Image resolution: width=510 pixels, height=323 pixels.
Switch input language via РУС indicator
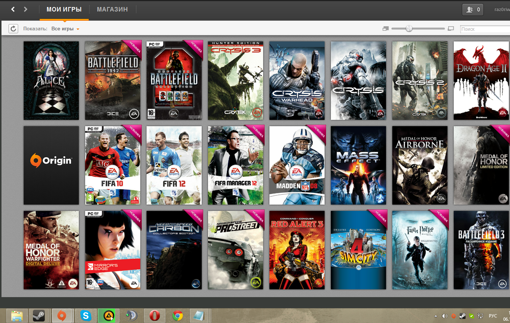pyautogui.click(x=493, y=316)
